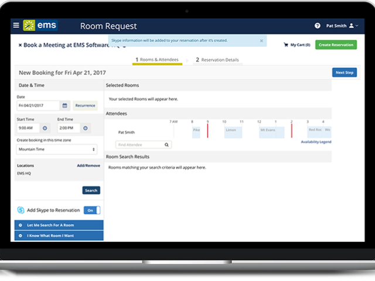Screen dimensions: 375x281
Task: Close the Book a Meeting template
Action: pyautogui.click(x=20, y=44)
